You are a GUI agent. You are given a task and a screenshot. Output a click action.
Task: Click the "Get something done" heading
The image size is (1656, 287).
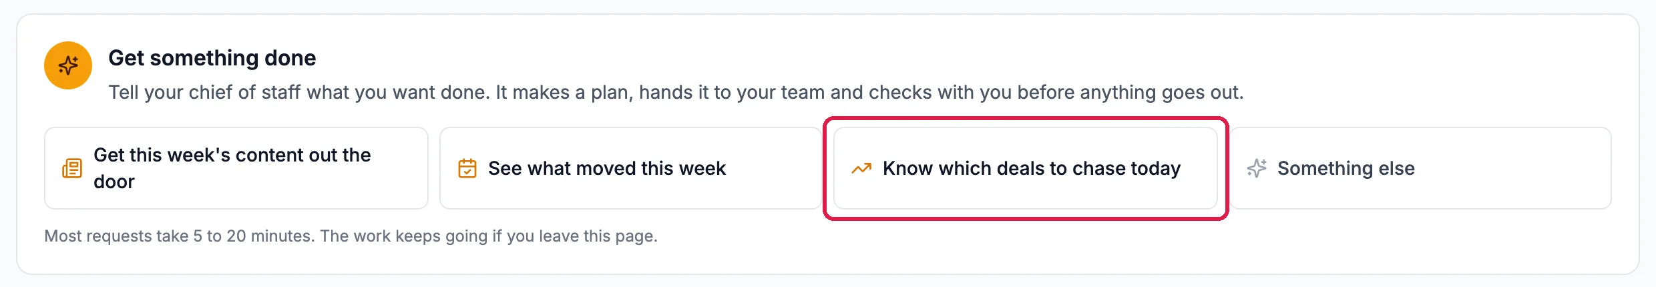(212, 58)
